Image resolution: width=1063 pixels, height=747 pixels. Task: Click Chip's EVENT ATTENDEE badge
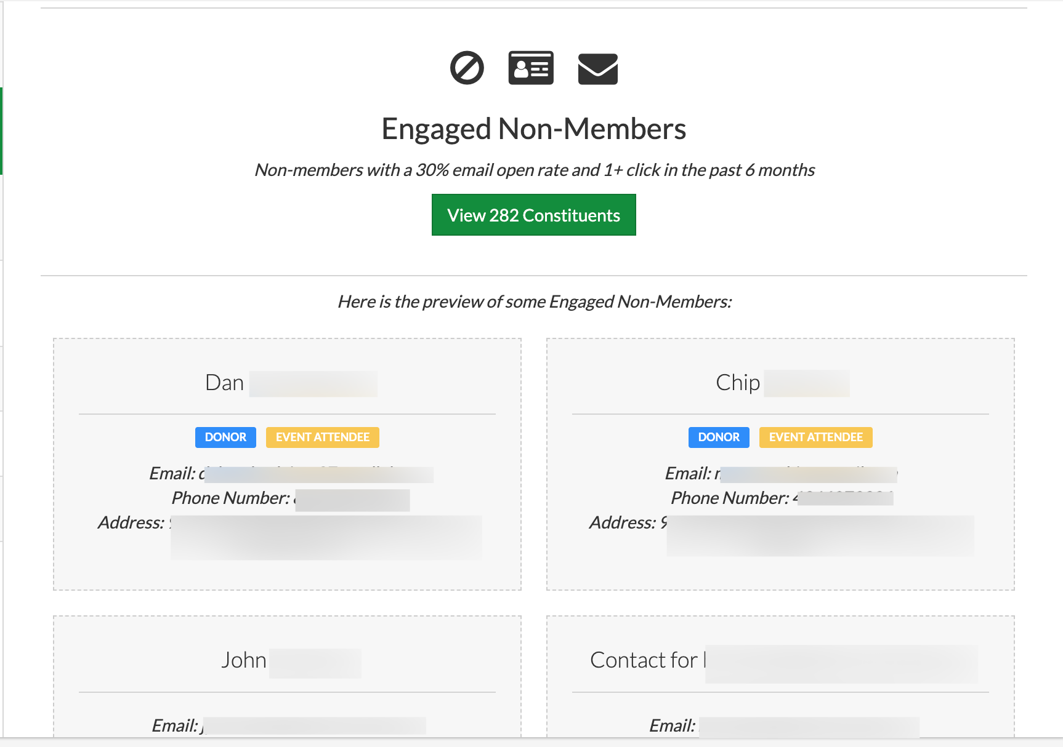[815, 437]
